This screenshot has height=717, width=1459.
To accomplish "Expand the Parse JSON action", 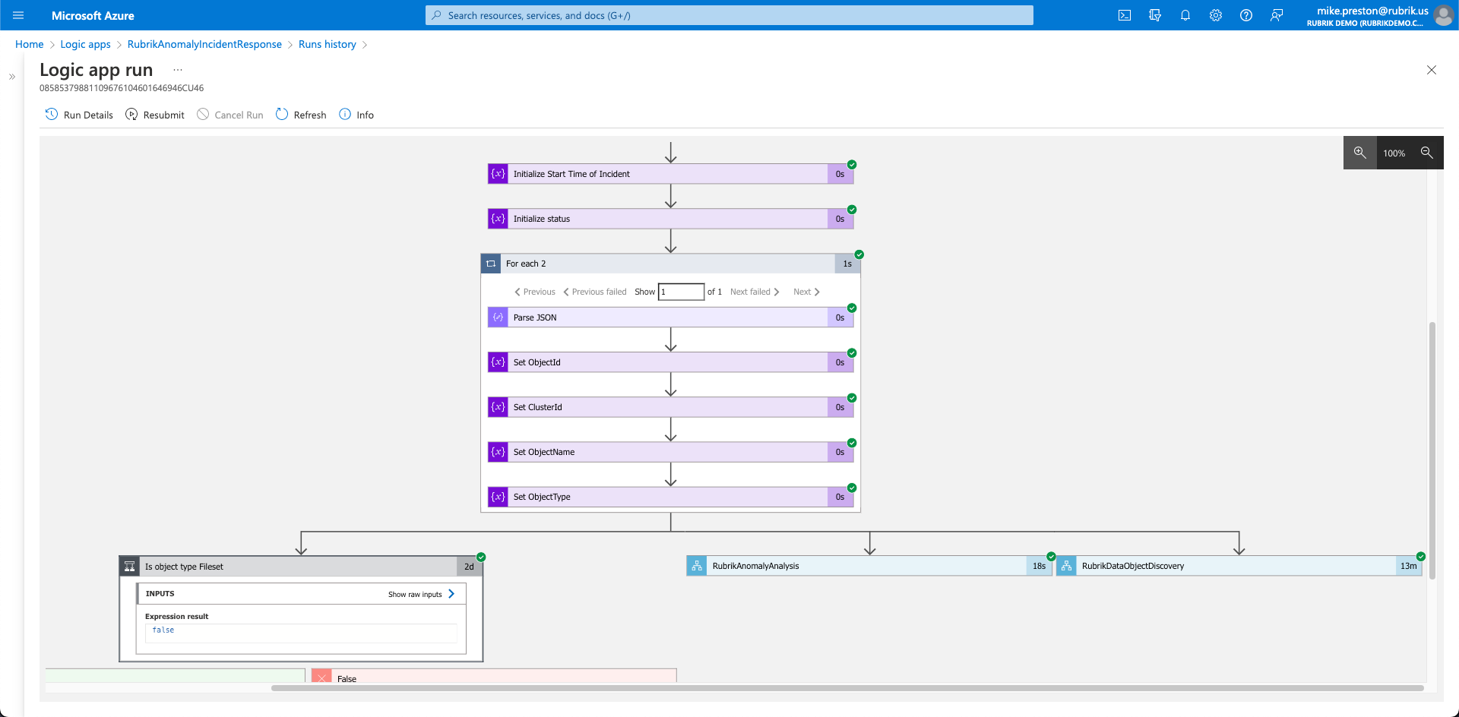I will point(670,317).
